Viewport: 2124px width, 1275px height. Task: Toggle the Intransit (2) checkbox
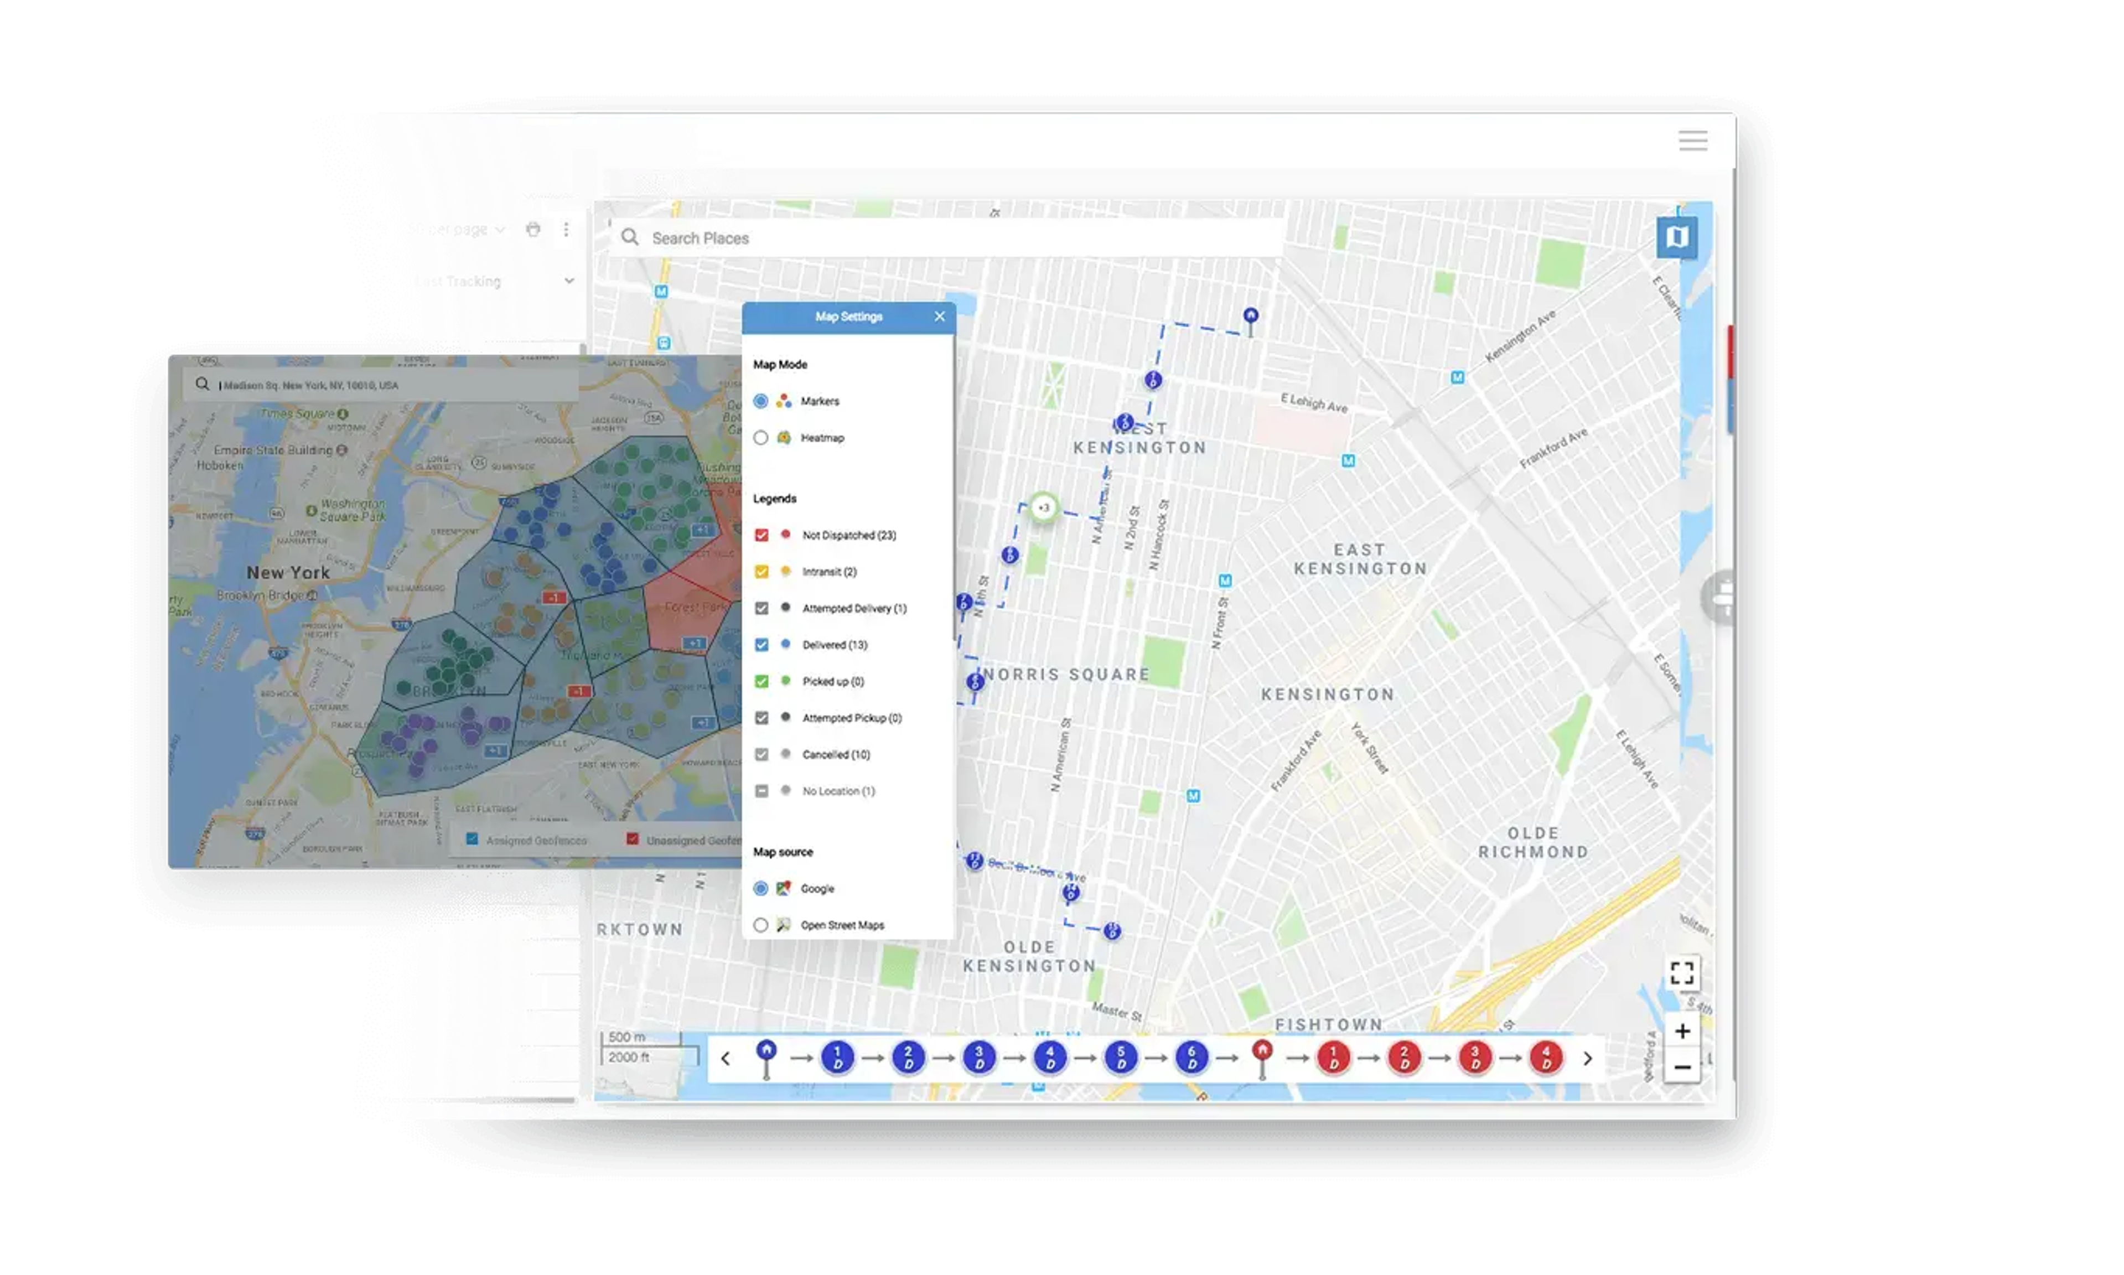tap(761, 571)
